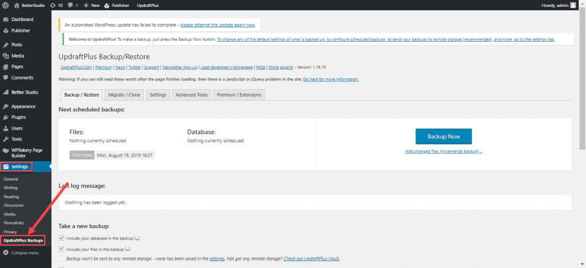Image resolution: width=586 pixels, height=268 pixels.
Task: Click the Comments sidebar icon
Action: point(6,78)
